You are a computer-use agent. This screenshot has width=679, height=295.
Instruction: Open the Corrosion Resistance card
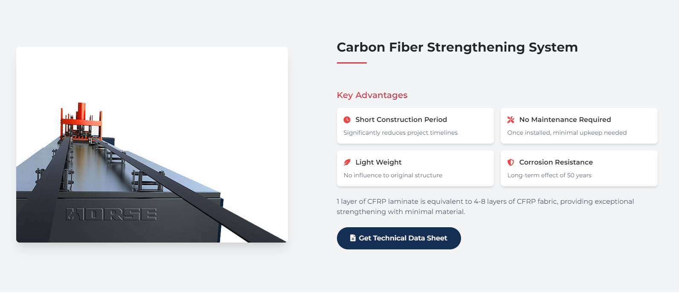click(x=579, y=168)
